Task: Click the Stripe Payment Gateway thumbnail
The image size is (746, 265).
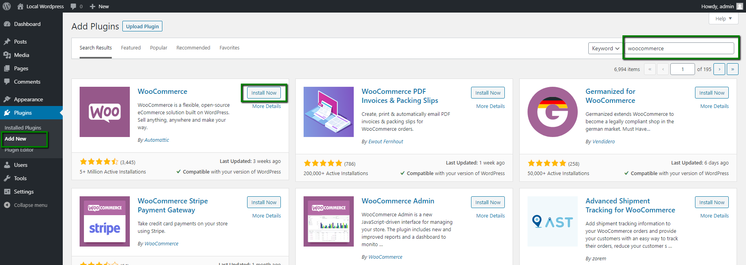Action: point(105,221)
